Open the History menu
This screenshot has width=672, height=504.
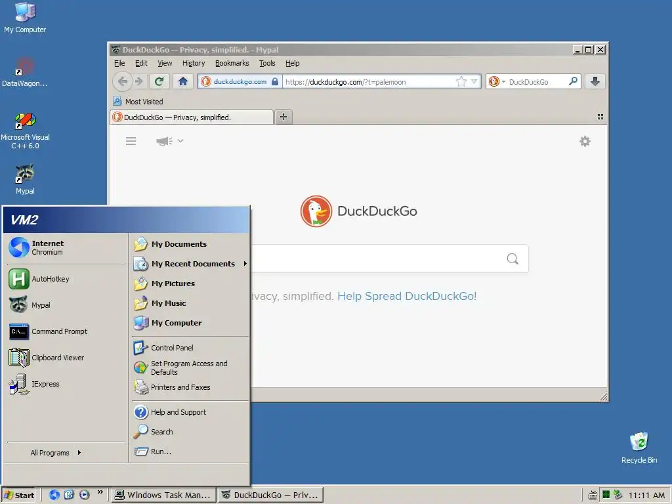(194, 63)
